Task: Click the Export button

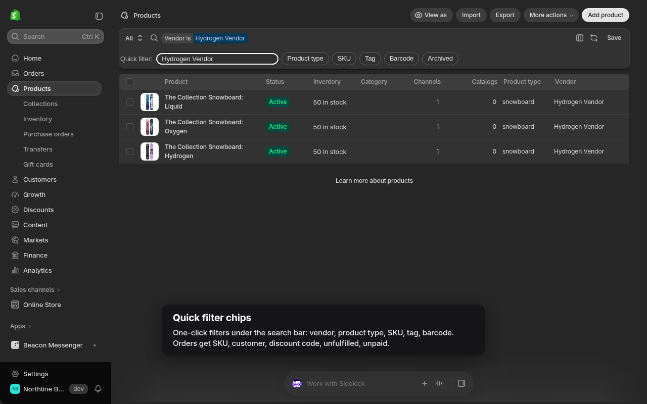Action: (505, 15)
